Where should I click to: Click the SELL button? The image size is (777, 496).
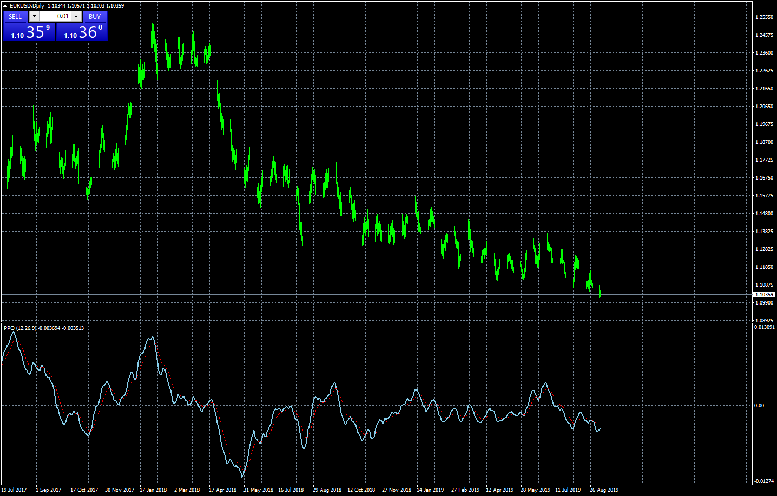point(15,17)
